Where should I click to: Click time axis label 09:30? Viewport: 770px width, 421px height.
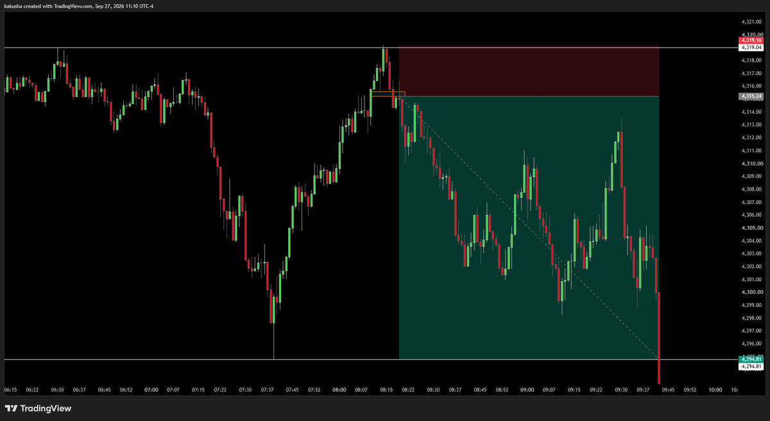pos(621,390)
